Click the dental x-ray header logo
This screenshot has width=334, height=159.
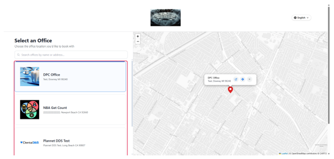[166, 18]
